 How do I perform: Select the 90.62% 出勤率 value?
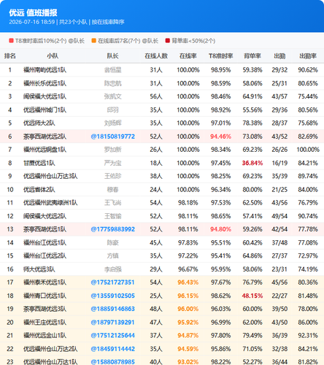(x=308, y=70)
